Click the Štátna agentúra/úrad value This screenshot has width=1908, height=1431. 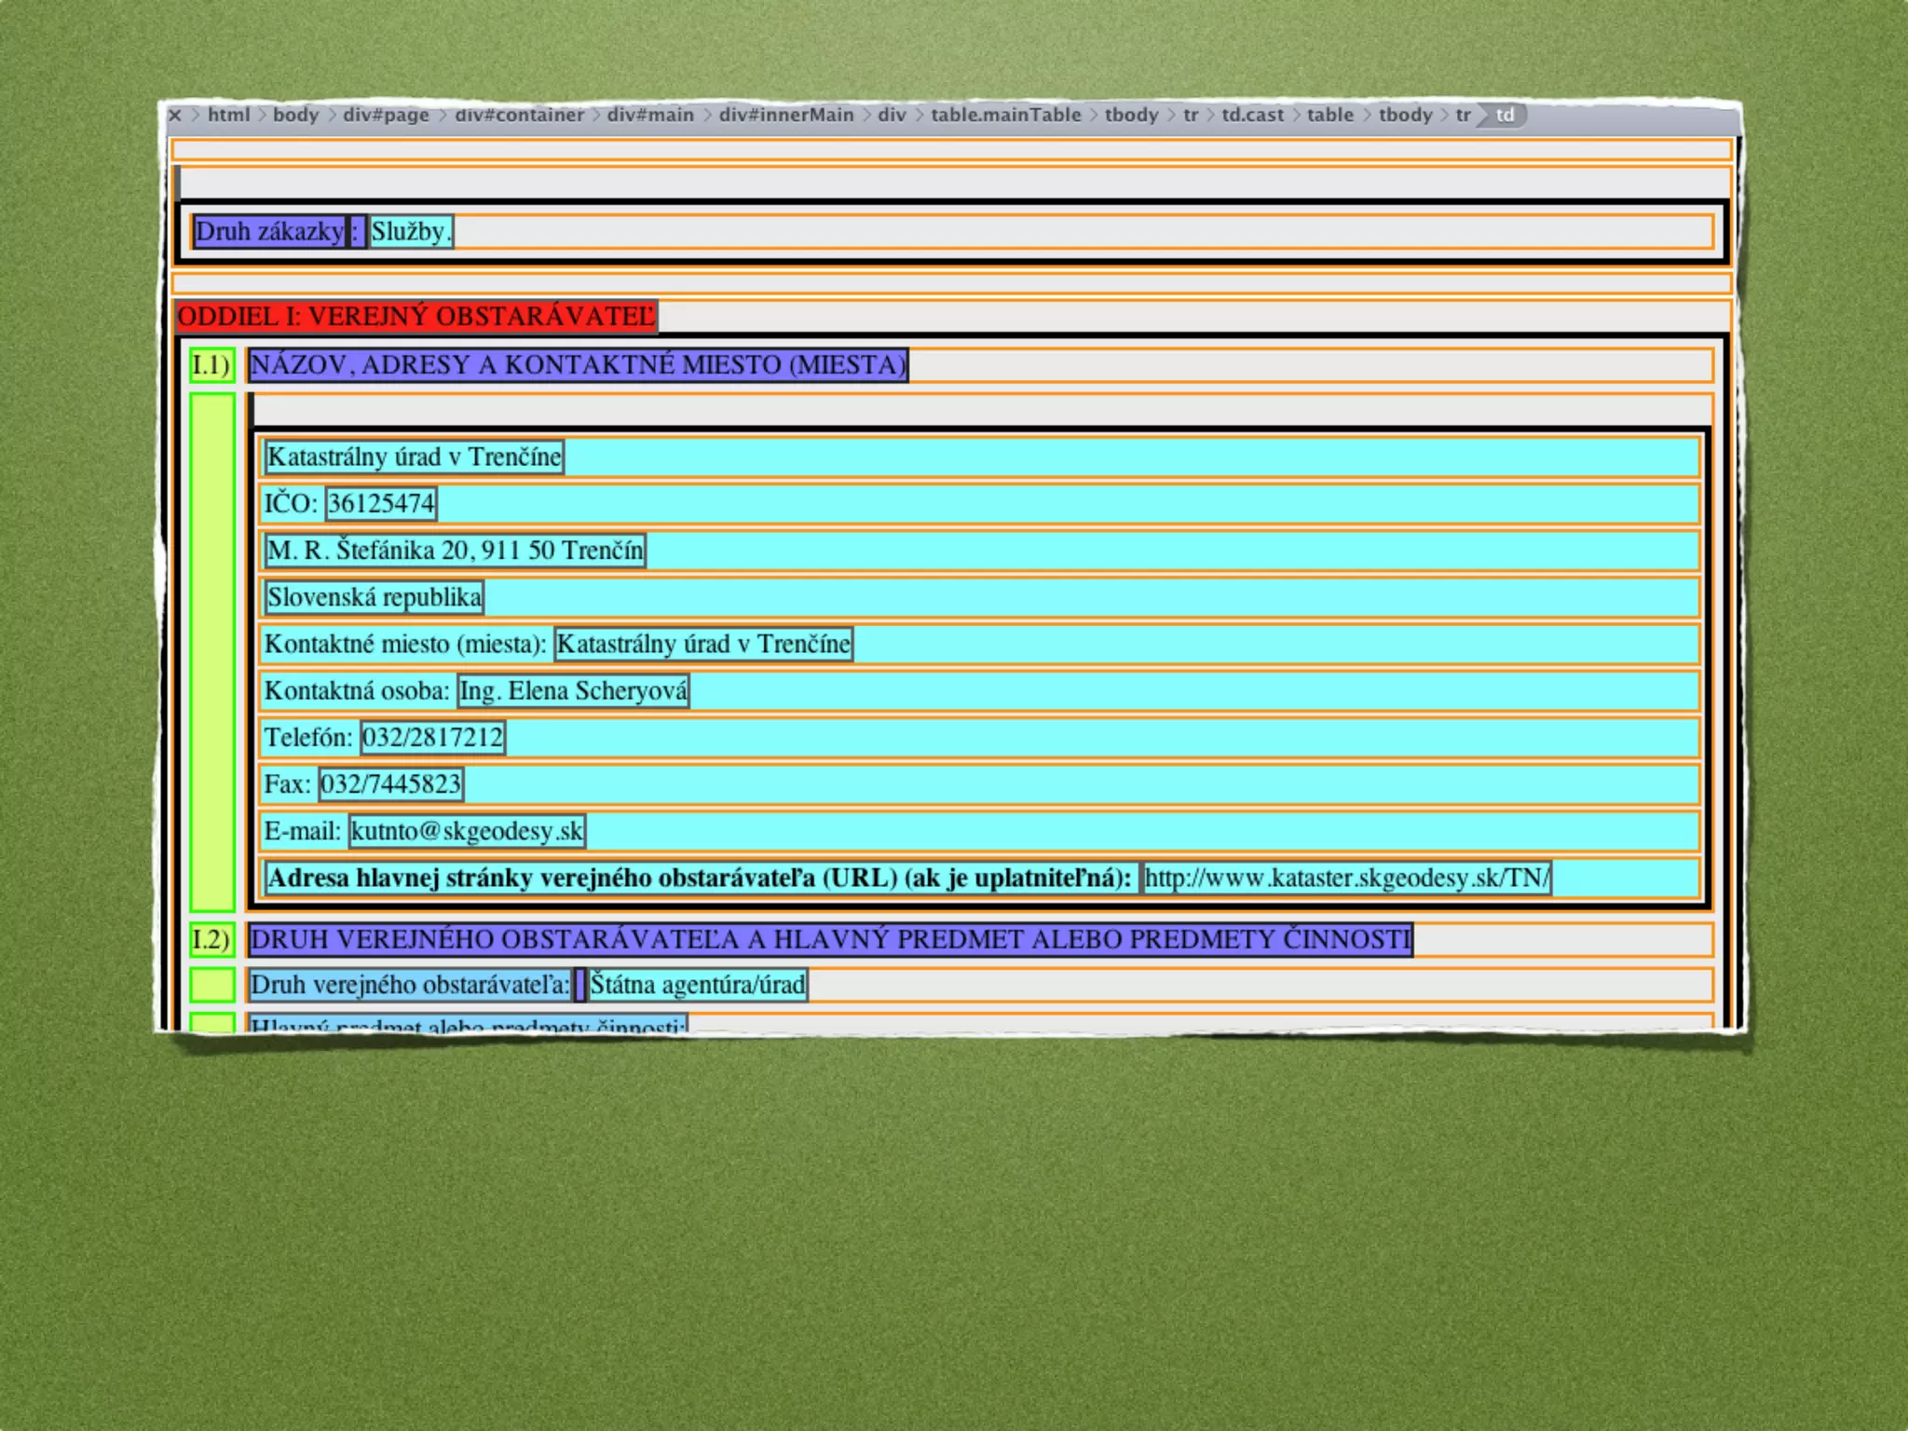(697, 985)
